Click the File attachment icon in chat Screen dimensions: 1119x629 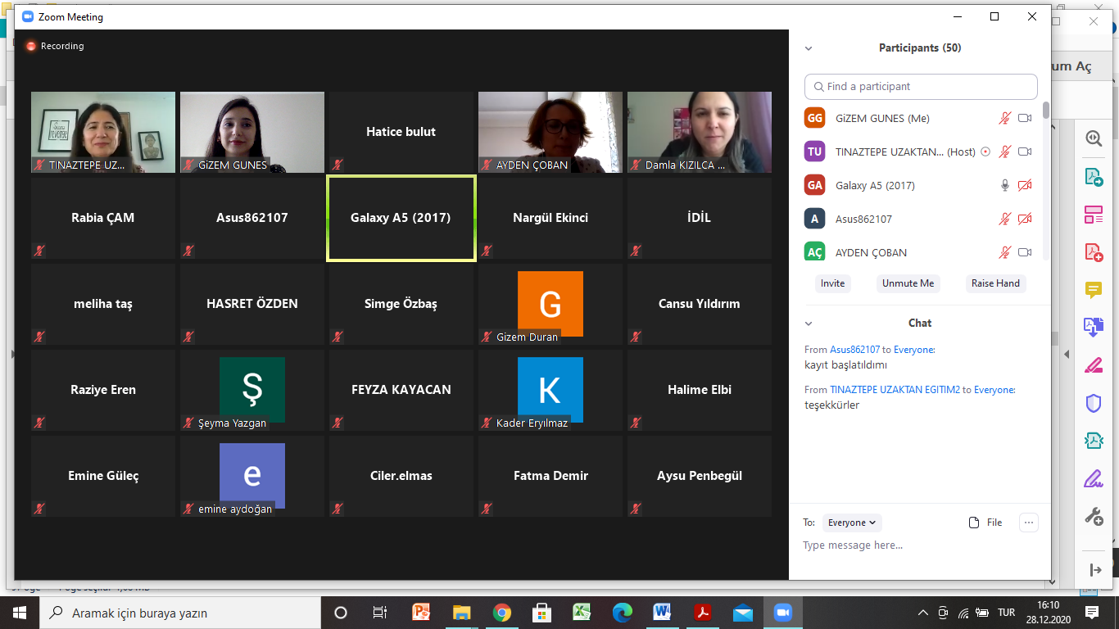click(974, 523)
